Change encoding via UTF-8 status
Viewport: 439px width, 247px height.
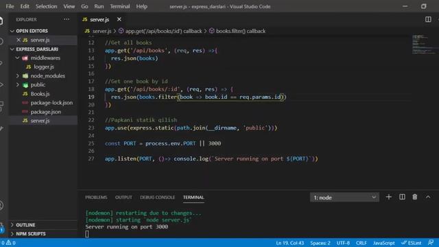[343, 243]
